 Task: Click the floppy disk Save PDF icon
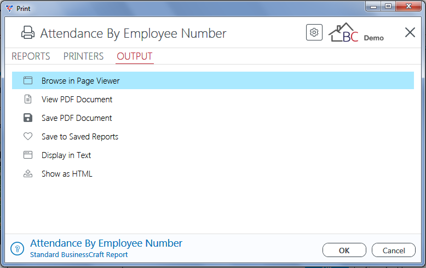click(28, 118)
